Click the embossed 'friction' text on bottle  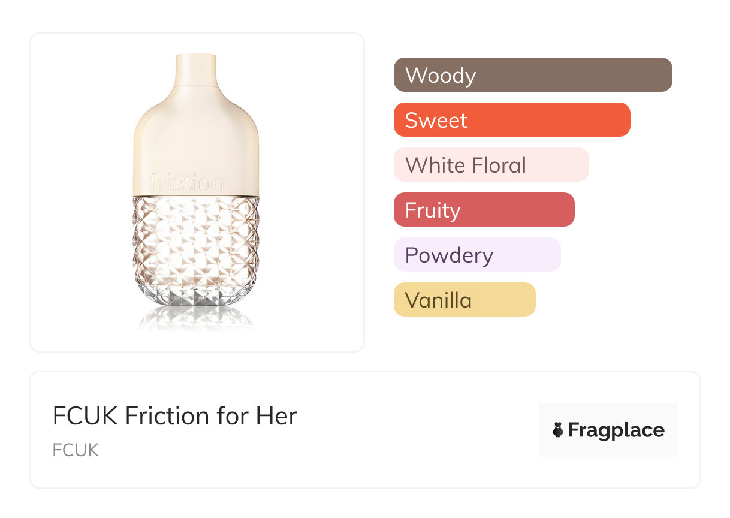[x=186, y=182]
